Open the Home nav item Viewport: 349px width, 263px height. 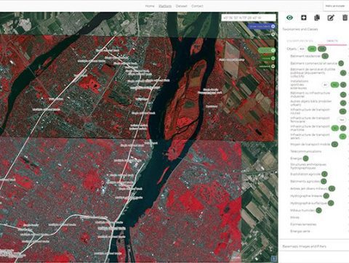[150, 6]
